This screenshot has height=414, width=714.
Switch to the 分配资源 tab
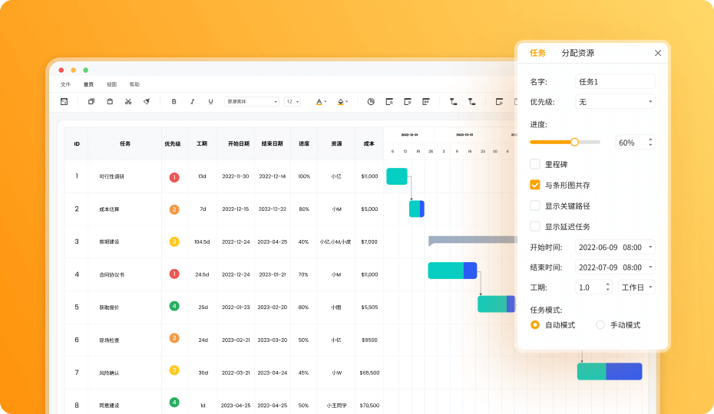(x=578, y=53)
